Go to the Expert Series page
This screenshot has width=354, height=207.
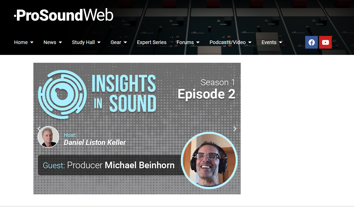pyautogui.click(x=152, y=42)
